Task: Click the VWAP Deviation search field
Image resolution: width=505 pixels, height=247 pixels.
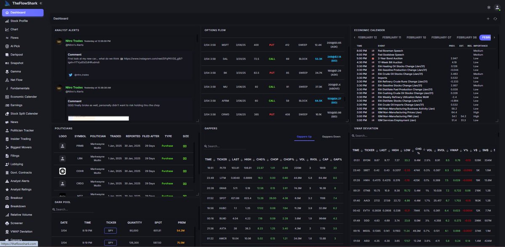Action: coord(373,136)
